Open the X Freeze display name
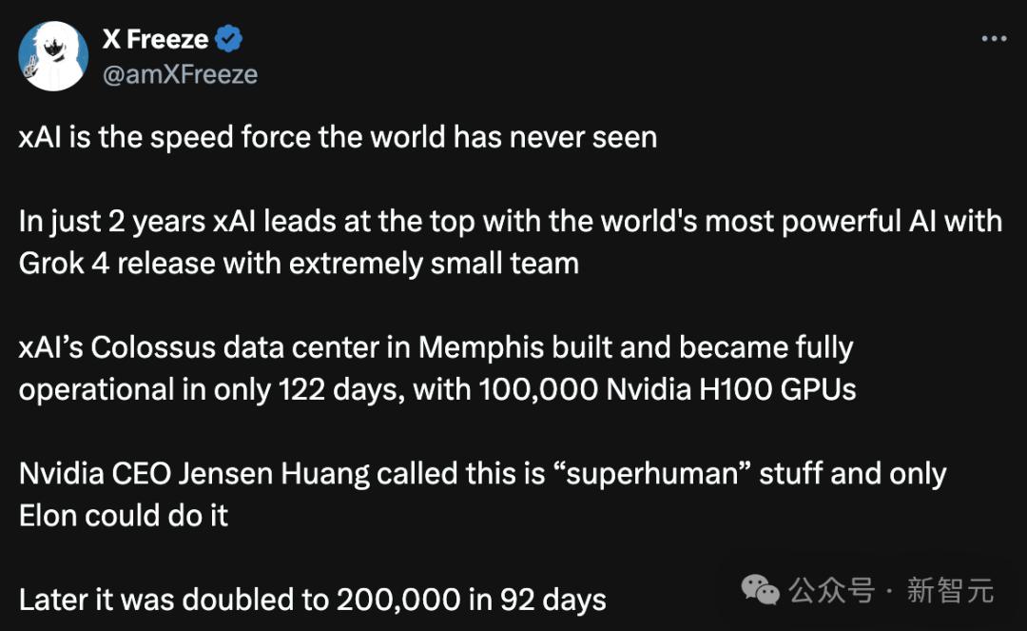This screenshot has width=1027, height=631. pyautogui.click(x=155, y=39)
